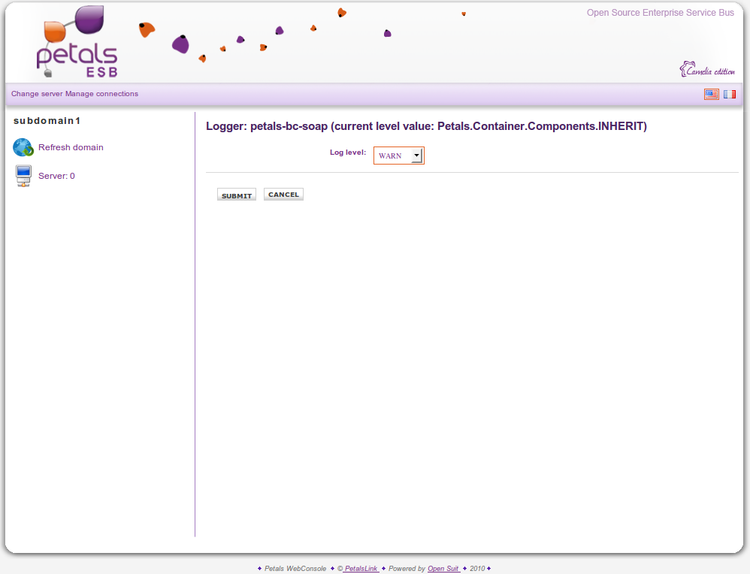Image resolution: width=750 pixels, height=574 pixels.
Task: Click the computer icon beside Server: 0
Action: (x=23, y=176)
